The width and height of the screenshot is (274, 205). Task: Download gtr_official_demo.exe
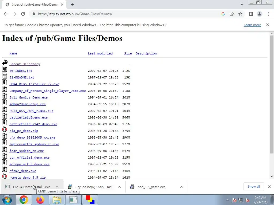29,157
